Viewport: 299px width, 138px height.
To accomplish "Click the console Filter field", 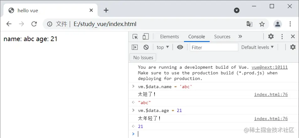I will tap(214, 47).
